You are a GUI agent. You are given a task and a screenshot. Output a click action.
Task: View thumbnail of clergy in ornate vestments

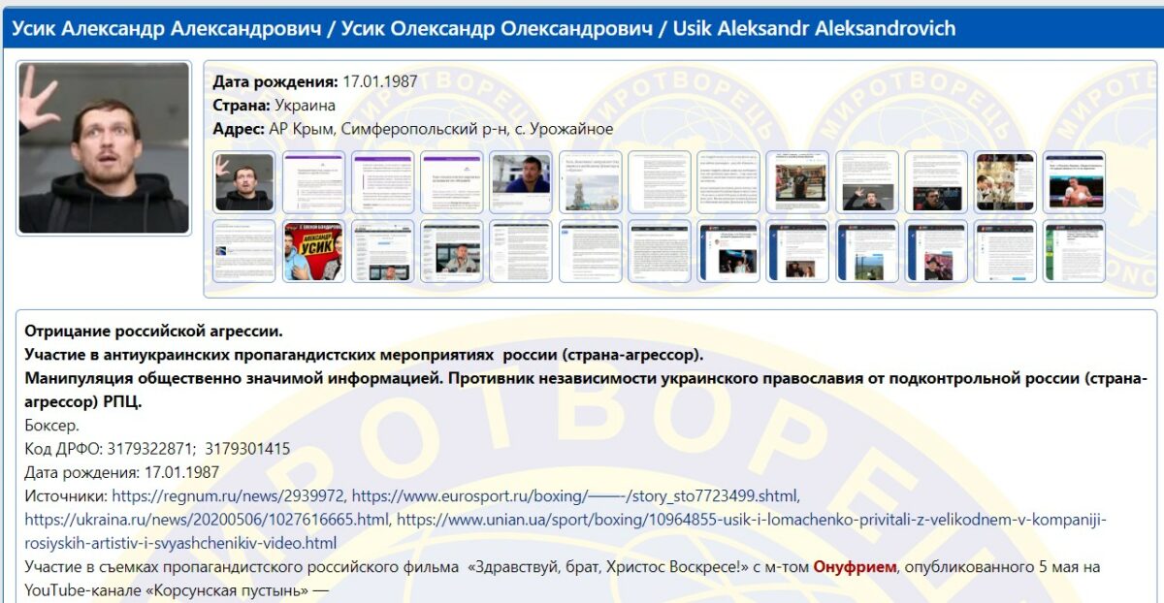point(1005,182)
